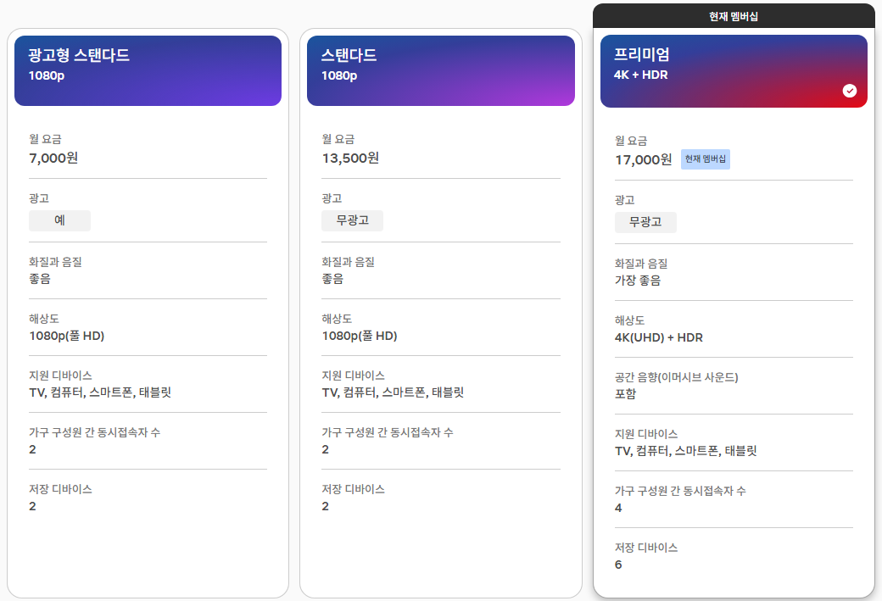Click the 광고 label in the 스탠다드 card
The width and height of the screenshot is (882, 601).
pos(332,198)
